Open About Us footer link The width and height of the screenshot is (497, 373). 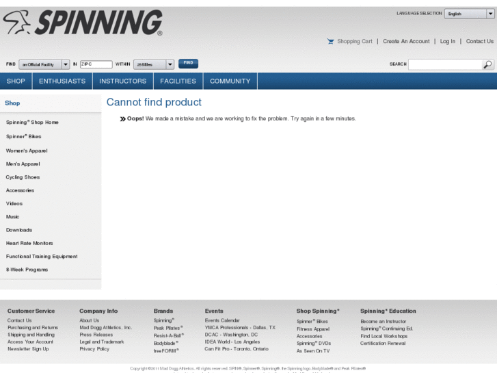point(90,320)
